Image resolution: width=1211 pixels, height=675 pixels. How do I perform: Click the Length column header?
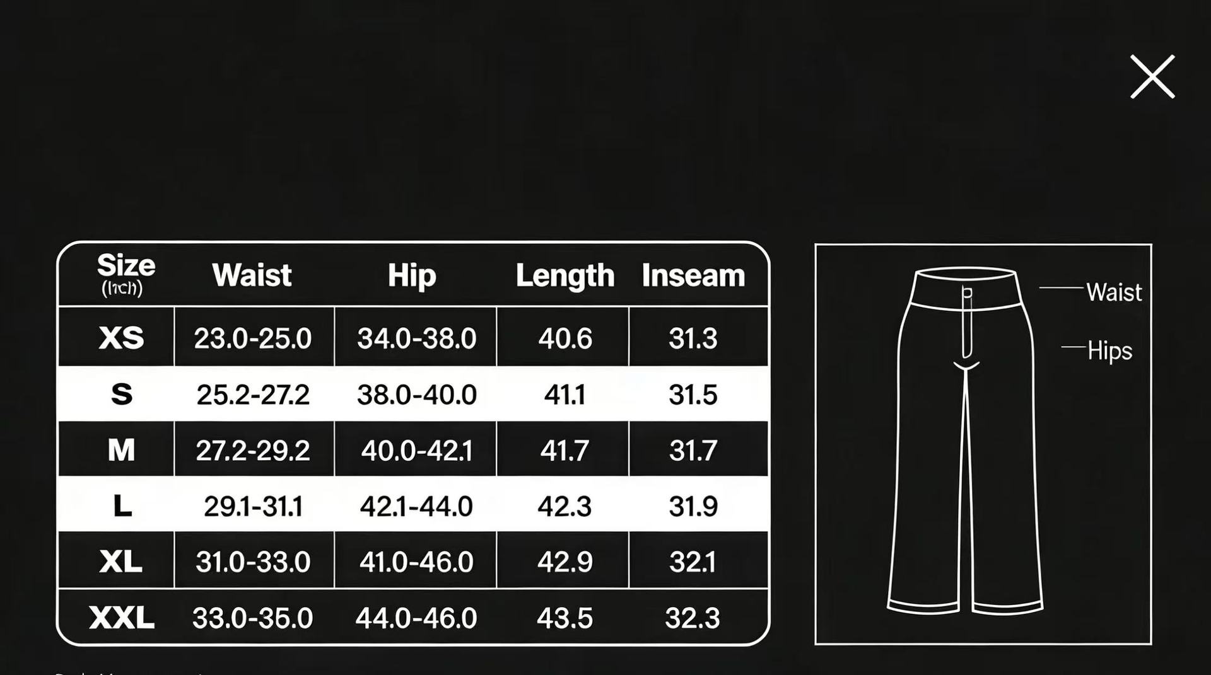[x=565, y=275]
